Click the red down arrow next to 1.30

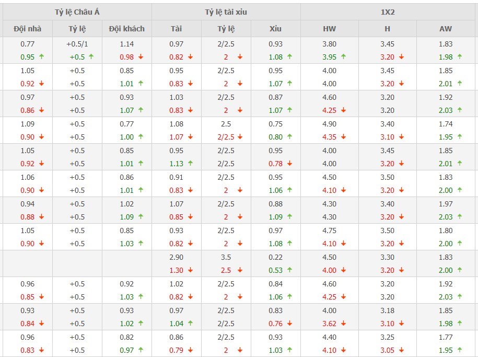(190, 270)
